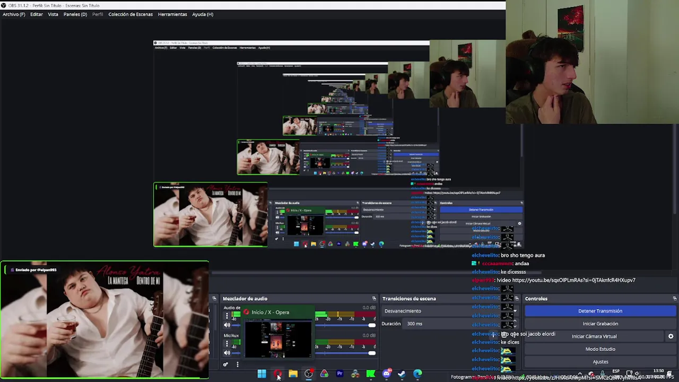Viewport: 679px width, 382px height.
Task: Expand the Desvanecimiento transition dropdown
Action: 450,311
